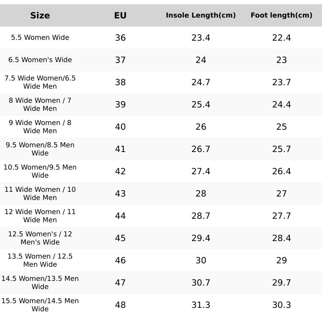Click insole length 23.4 value

coord(200,38)
